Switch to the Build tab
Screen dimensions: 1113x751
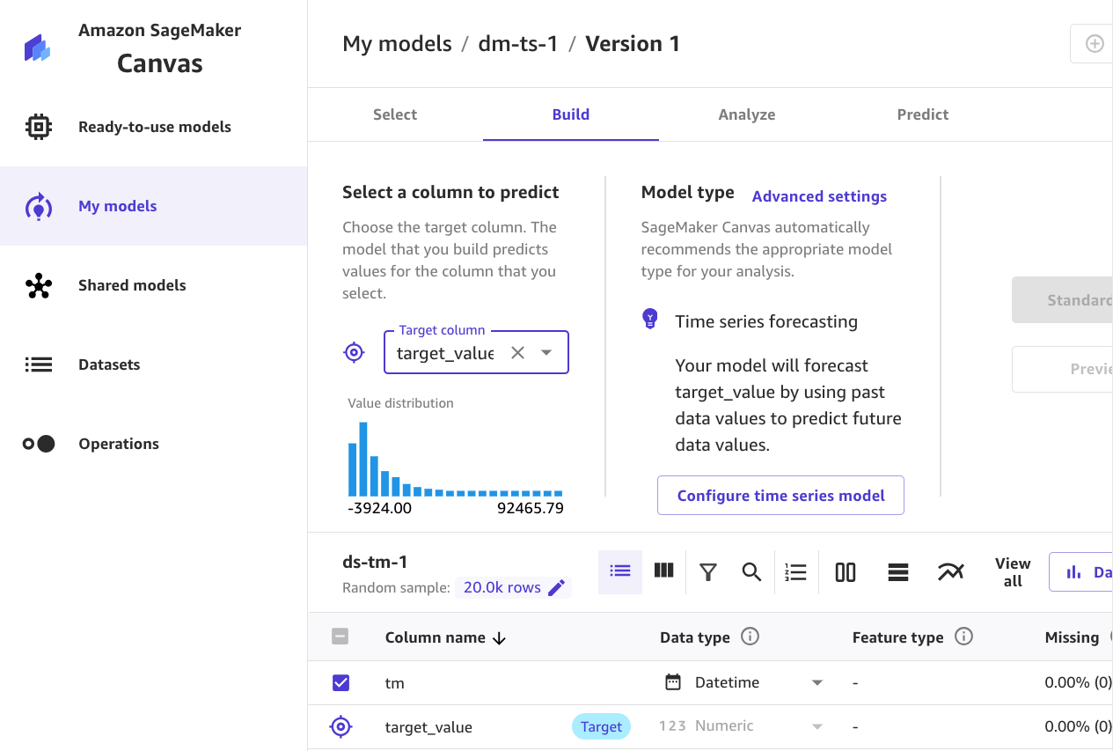coord(571,114)
